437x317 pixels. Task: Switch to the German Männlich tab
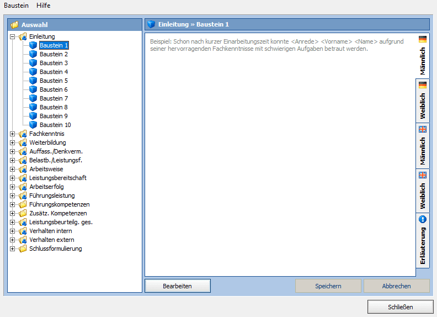(423, 56)
